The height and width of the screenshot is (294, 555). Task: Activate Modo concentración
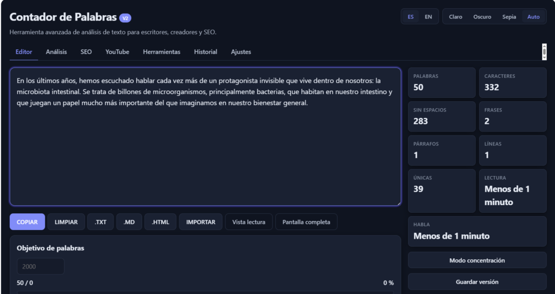click(x=477, y=260)
